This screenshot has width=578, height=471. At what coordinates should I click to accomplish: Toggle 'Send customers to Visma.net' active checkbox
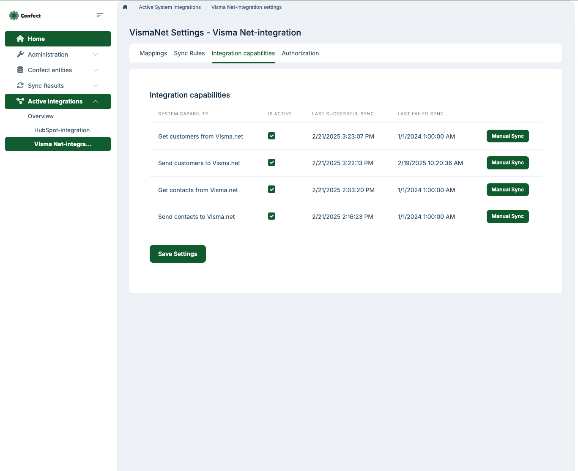(272, 163)
